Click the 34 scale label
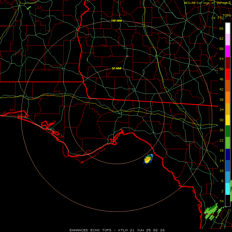232x232 pixels. 221,110
